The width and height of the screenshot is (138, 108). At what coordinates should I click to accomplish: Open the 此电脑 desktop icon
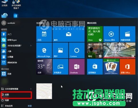coord(5,3)
